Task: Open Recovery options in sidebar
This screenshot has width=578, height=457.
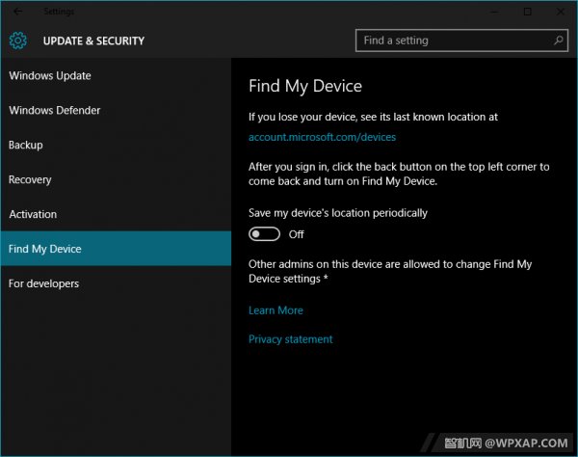Action: click(x=30, y=179)
